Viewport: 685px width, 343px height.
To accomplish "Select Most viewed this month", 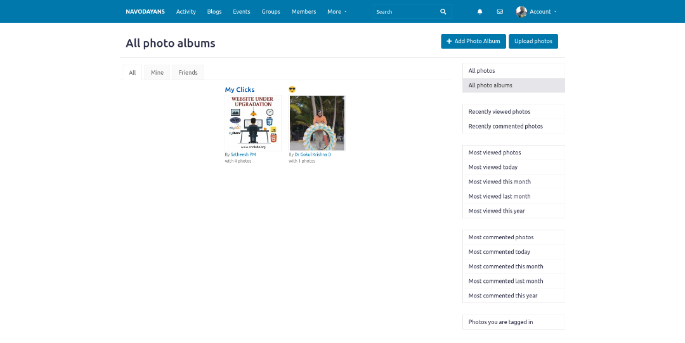I will coord(500,182).
